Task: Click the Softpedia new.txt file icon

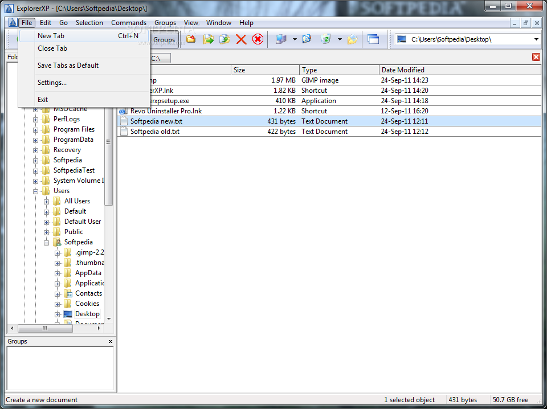Action: pos(124,121)
